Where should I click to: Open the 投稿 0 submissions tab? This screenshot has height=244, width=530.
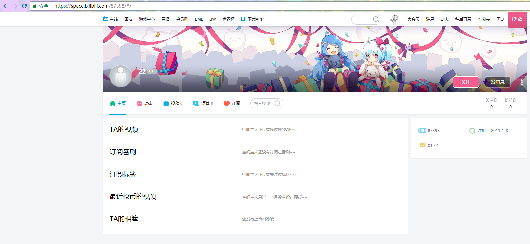pyautogui.click(x=173, y=103)
